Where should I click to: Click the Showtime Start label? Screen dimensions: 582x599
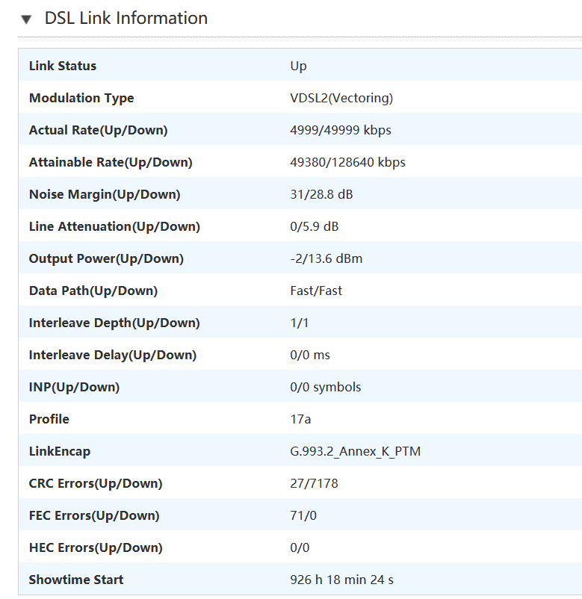[76, 580]
